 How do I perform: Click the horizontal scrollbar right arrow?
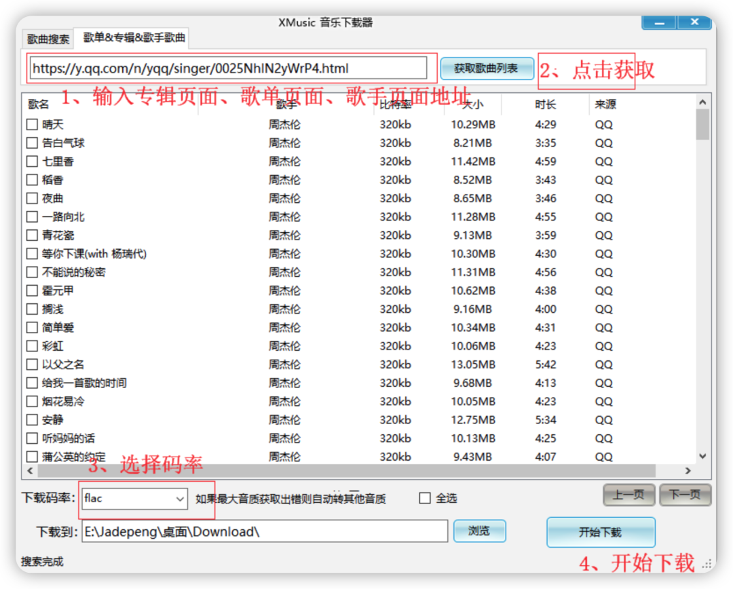(688, 470)
